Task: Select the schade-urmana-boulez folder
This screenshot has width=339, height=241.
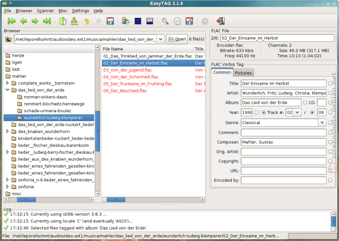Action: point(47,111)
